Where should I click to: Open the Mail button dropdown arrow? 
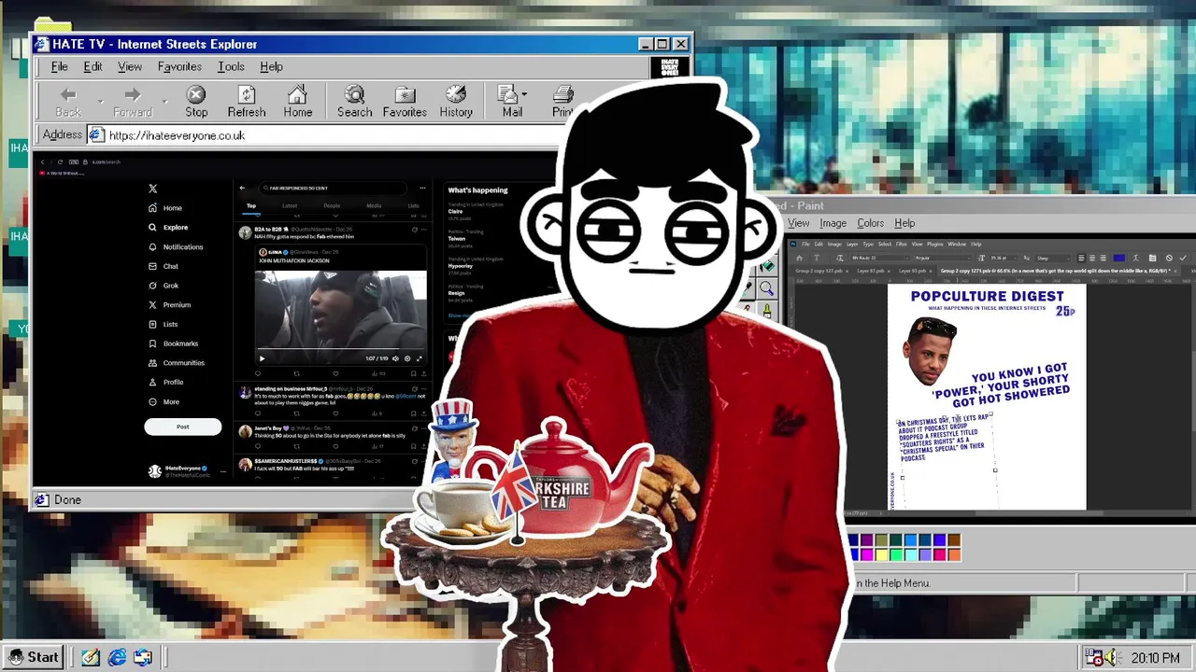524,94
